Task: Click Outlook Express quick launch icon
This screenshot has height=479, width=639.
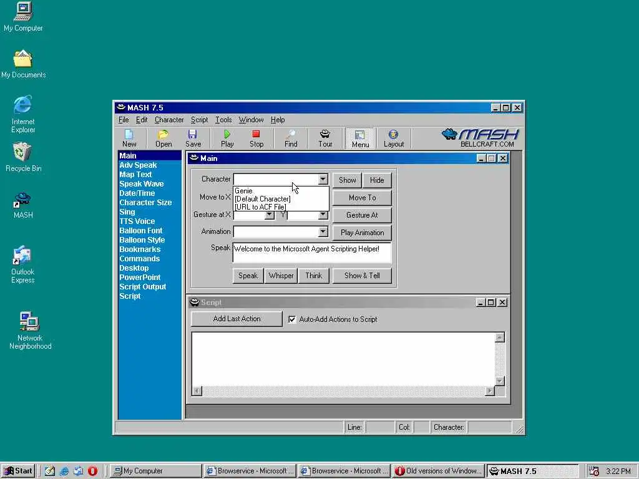Action: click(78, 471)
